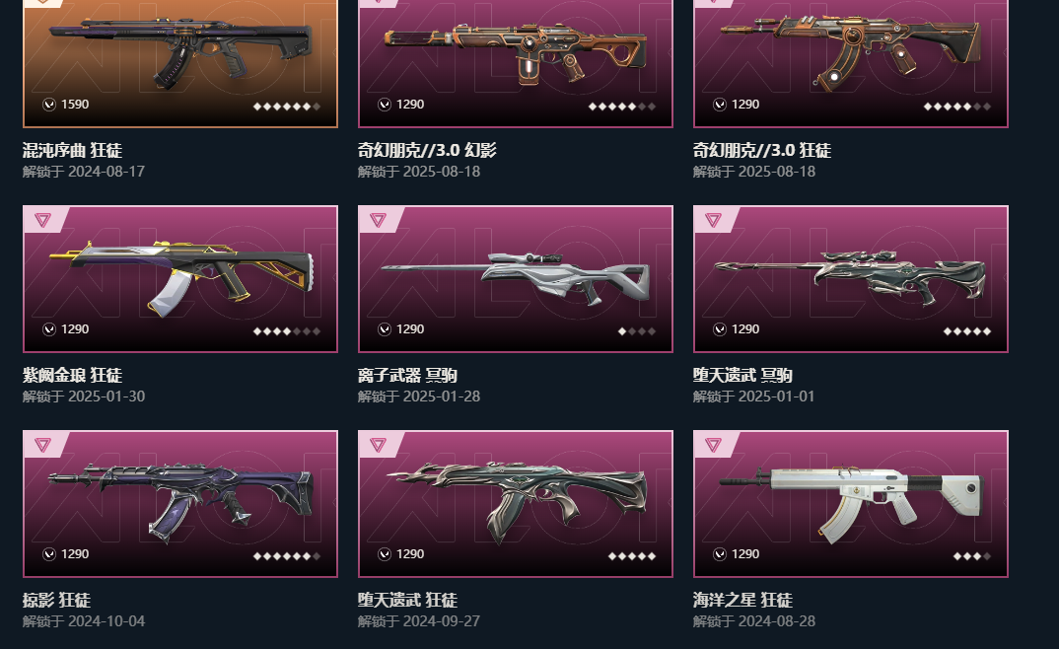Click the pink badge icon on 海洋之星 狂徒 card
The height and width of the screenshot is (649, 1059).
713,445
